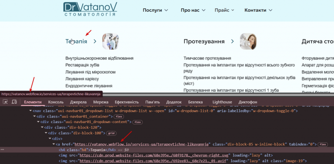Collapse the uui-navbar01_dropdown-content div node
Image resolution: width=334 pixels, height=164 pixels.
click(x=38, y=122)
